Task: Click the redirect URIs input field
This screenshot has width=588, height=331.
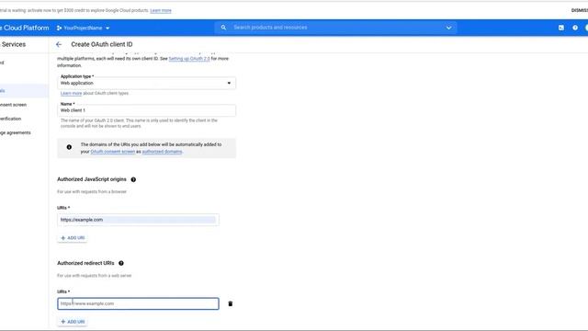Action: 138,303
